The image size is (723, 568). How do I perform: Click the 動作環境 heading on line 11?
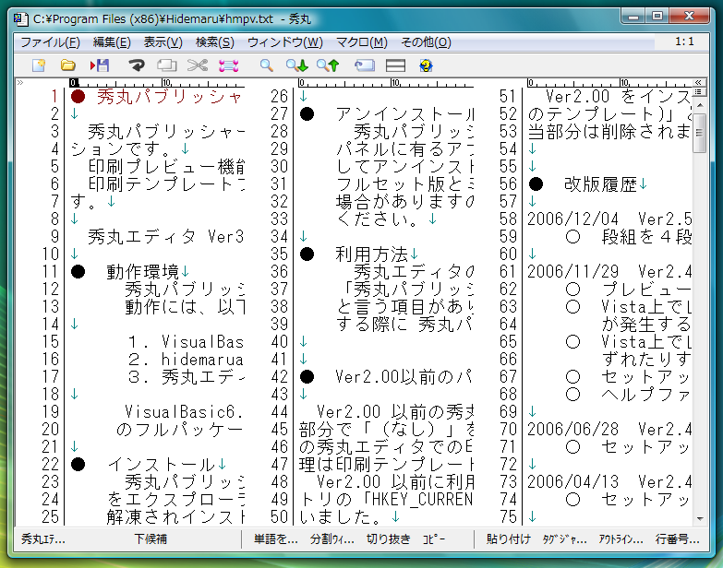point(142,272)
